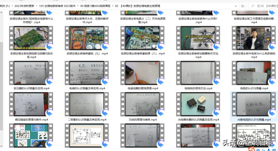Viewport: 278px width, 151px height.
Task: Click the Sogou input method tray icon
Action: [x=251, y=149]
